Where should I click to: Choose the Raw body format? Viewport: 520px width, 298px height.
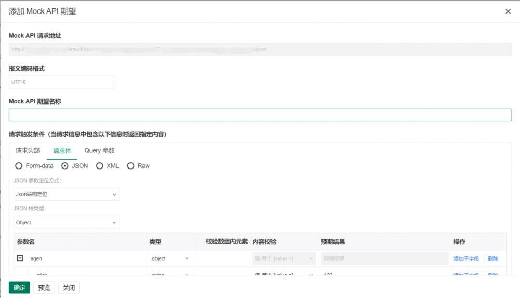coord(131,166)
